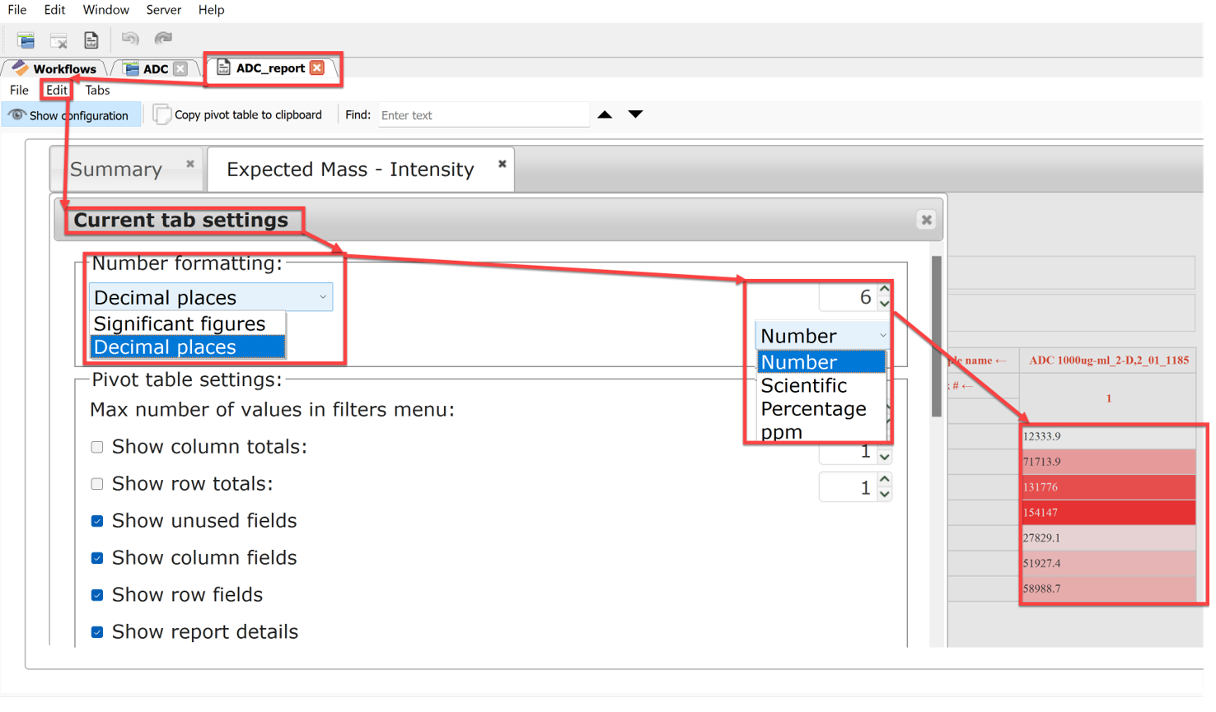Click cell value 131776
The height and width of the screenshot is (712, 1216).
coord(1109,487)
